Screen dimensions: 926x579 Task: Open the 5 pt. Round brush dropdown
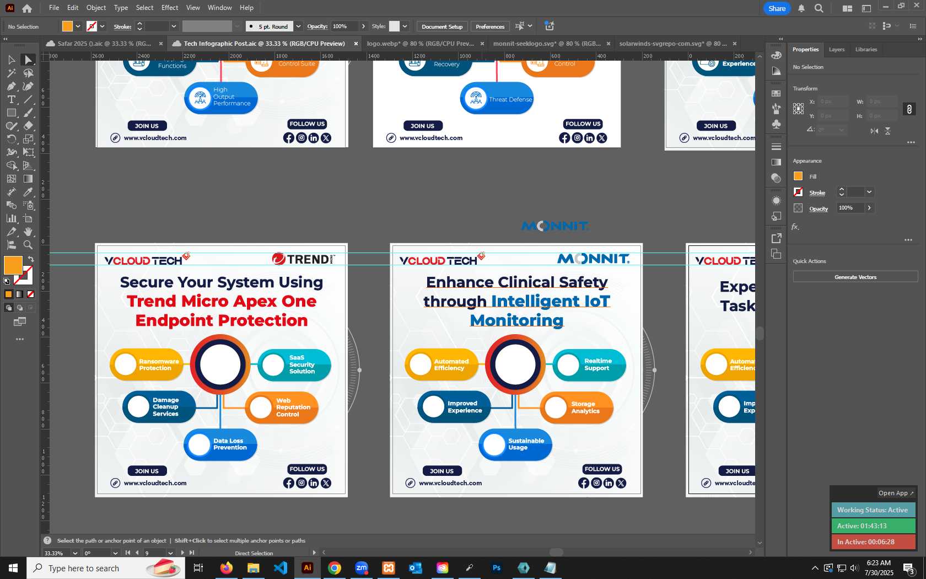(298, 26)
